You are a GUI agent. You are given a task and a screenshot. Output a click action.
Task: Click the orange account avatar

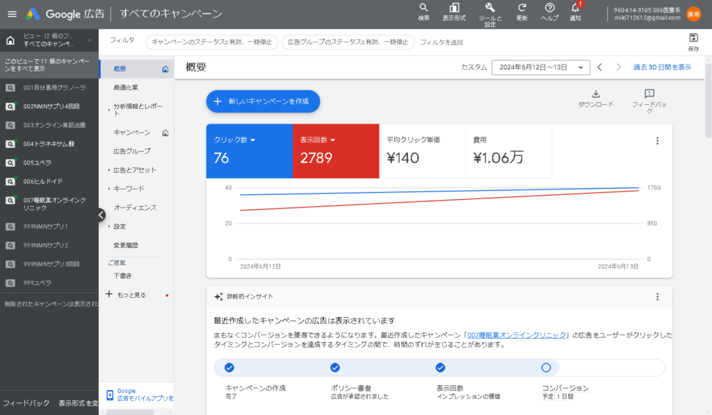tap(693, 14)
